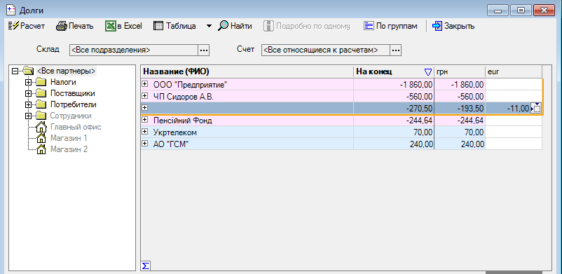Click the Долги window title icon
562x274 pixels.
coord(11,10)
